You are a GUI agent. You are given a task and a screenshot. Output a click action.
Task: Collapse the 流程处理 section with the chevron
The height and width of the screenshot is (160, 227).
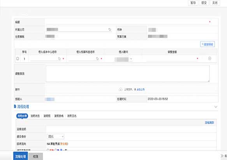tap(216, 107)
